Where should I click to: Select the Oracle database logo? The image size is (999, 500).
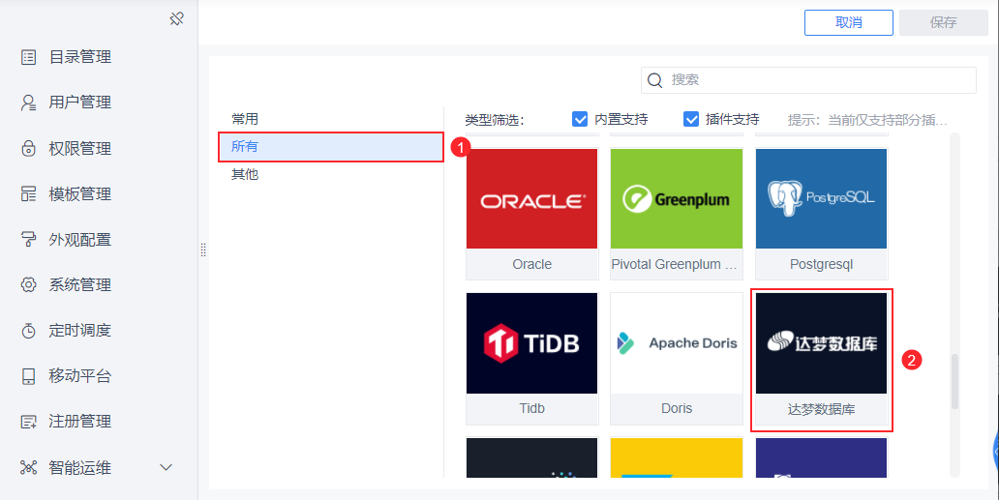pos(532,198)
